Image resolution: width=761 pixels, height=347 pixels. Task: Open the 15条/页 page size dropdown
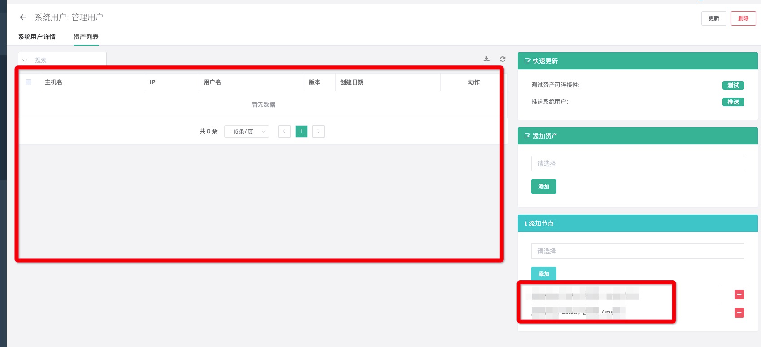point(247,131)
